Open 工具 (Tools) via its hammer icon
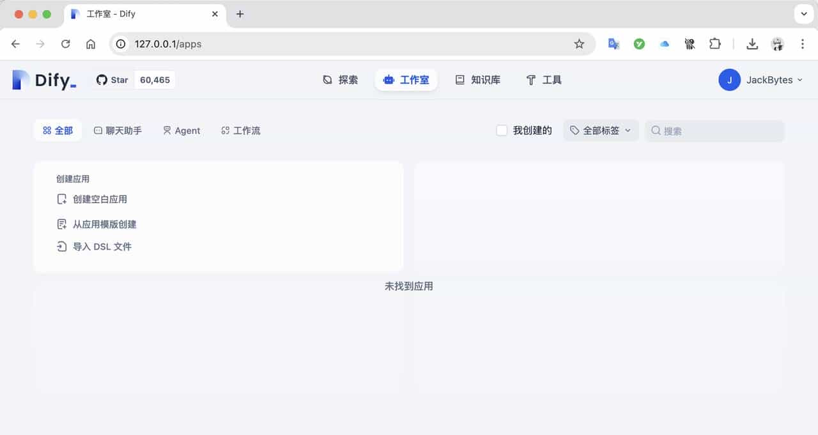The width and height of the screenshot is (818, 435). 530,79
